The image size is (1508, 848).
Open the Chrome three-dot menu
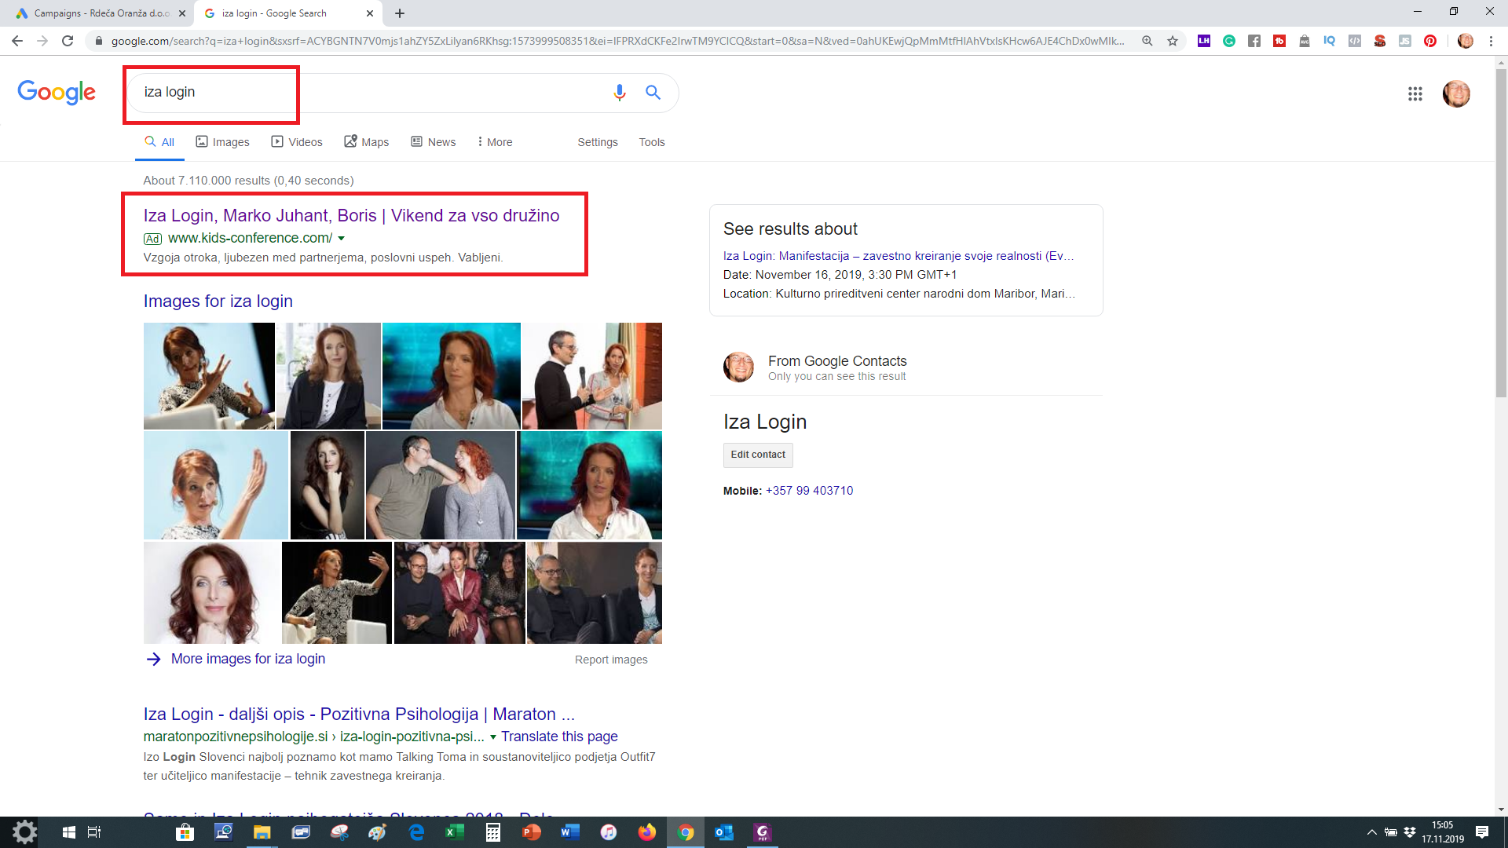(1491, 41)
